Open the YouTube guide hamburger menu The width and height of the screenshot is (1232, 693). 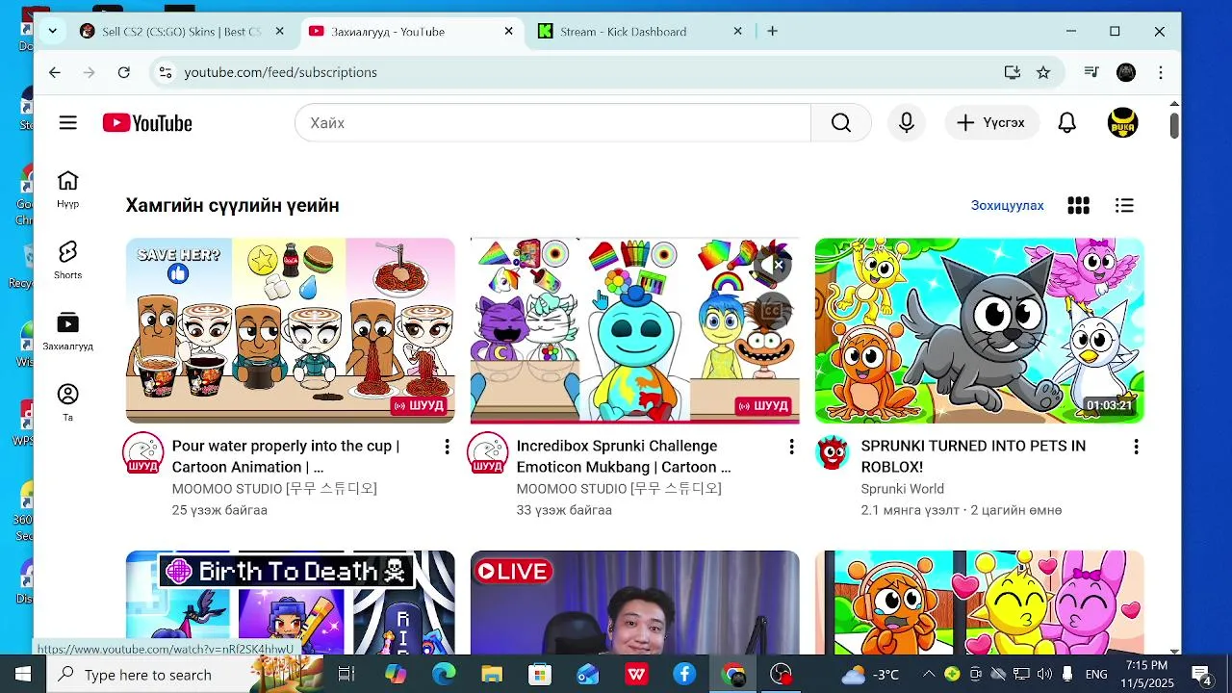(67, 123)
